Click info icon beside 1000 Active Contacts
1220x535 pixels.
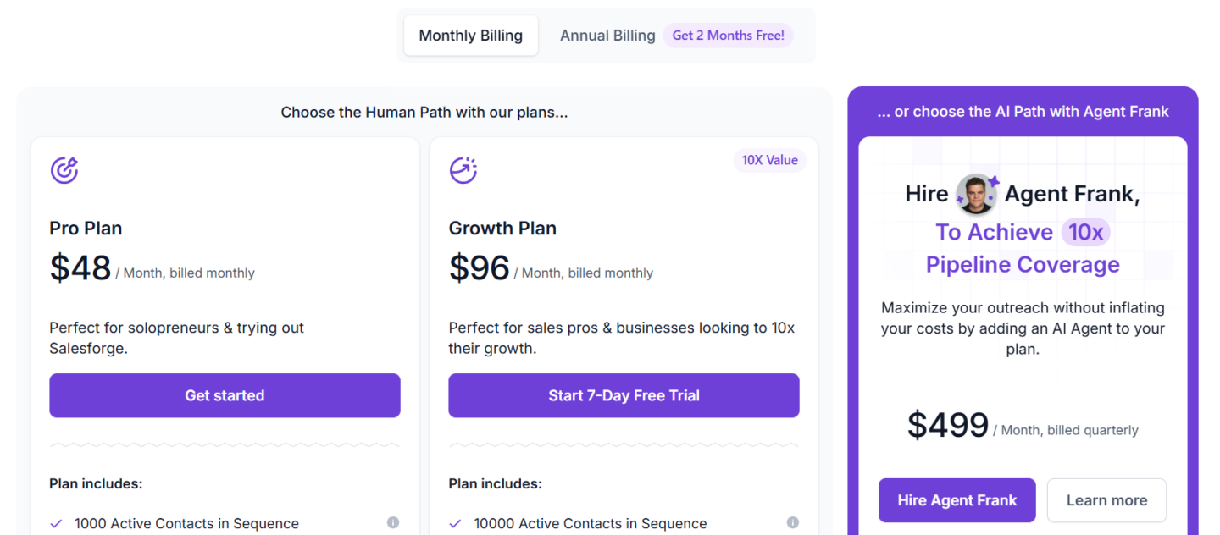point(393,522)
